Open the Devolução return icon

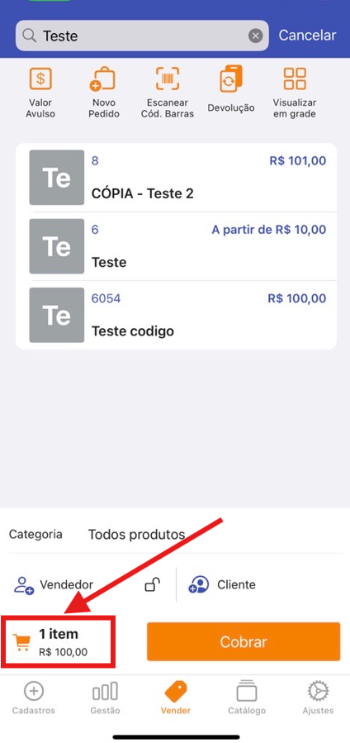[231, 79]
